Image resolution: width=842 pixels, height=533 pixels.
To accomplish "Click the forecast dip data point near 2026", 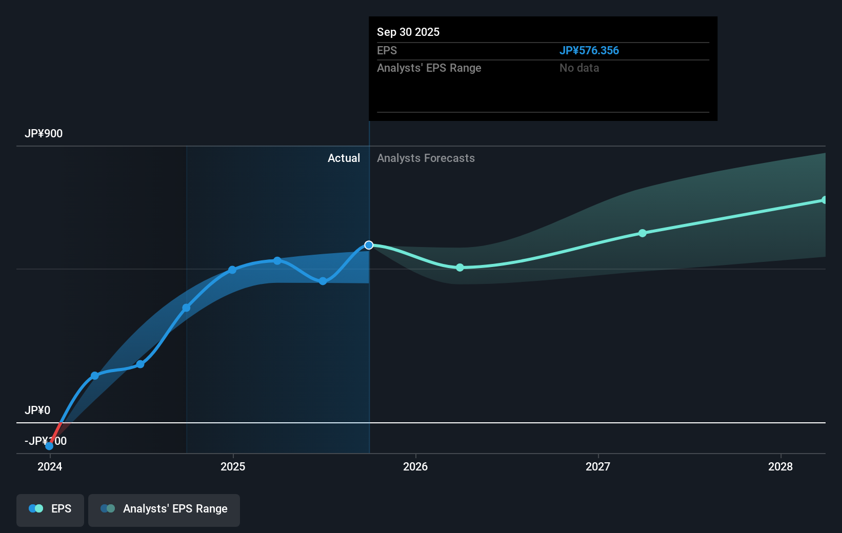I will pyautogui.click(x=459, y=267).
